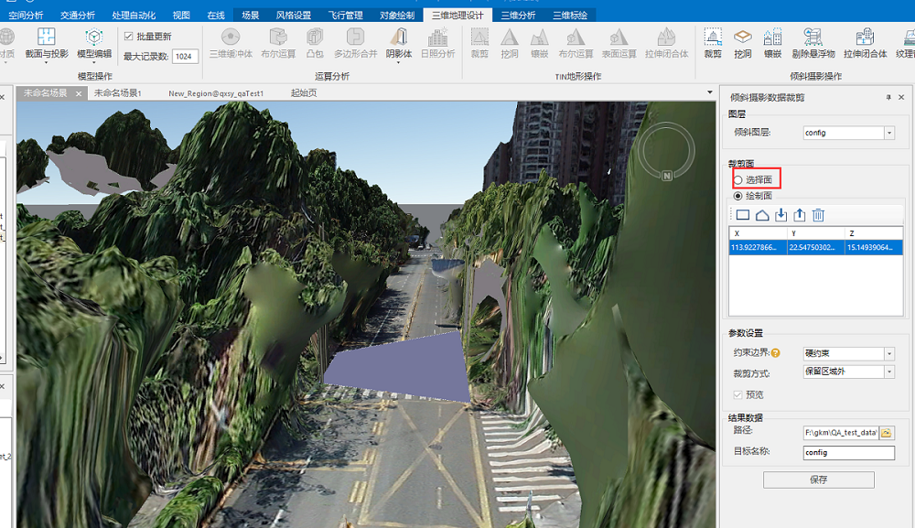Viewport: 915px width, 528px height.
Task: Switch to the 飞行管理 ribbon tab
Action: (346, 16)
